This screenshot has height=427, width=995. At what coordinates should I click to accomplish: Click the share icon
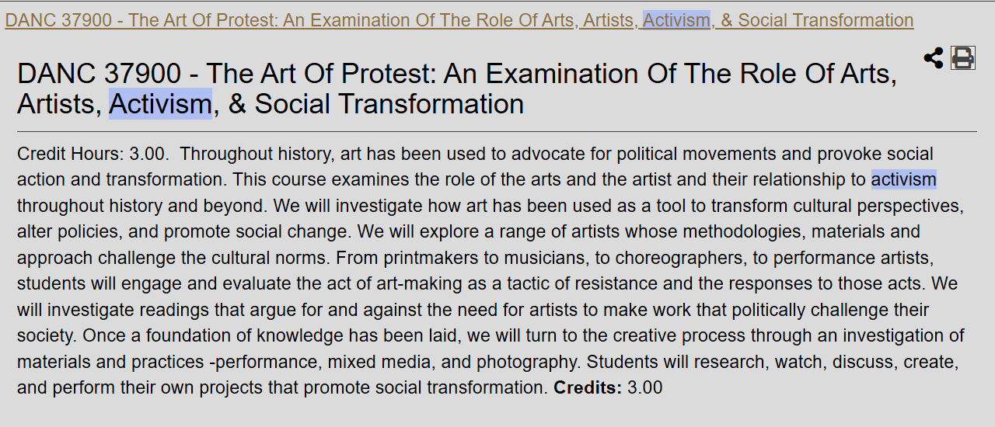(x=934, y=57)
